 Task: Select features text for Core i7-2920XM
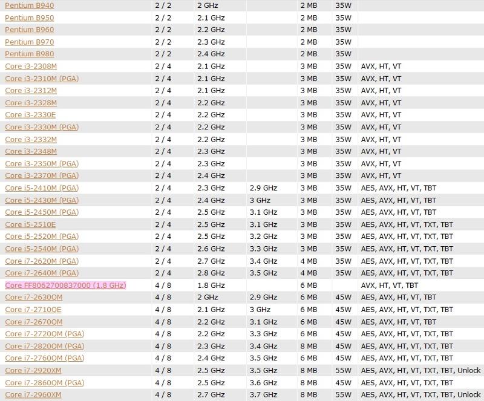pyautogui.click(x=420, y=370)
